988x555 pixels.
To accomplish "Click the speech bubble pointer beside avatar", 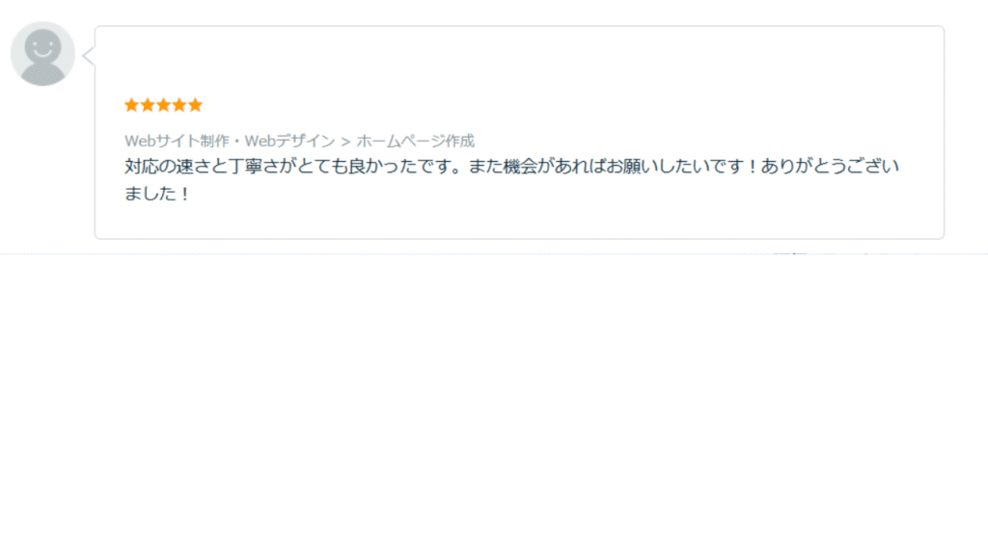I will pyautogui.click(x=89, y=56).
